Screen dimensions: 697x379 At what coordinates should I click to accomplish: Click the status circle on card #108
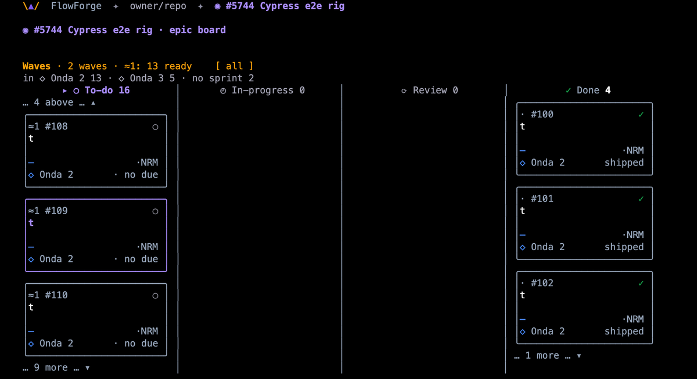pyautogui.click(x=155, y=127)
